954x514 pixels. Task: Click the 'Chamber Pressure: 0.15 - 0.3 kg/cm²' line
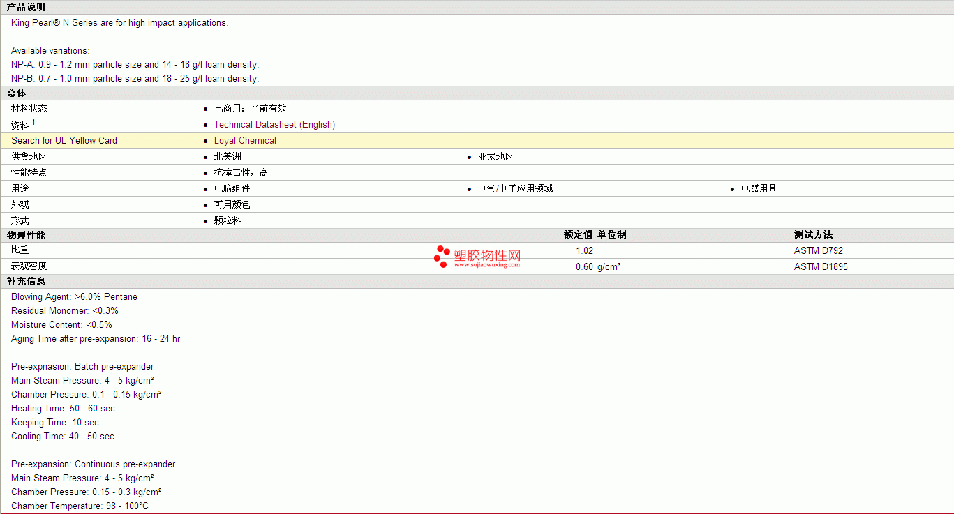pos(87,492)
